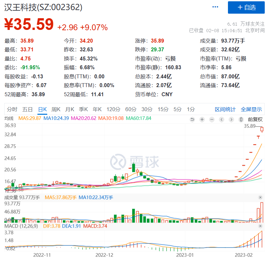The image size is (268, 260).
Task: Switch to the 5分 chart tab
Action: 177,109
